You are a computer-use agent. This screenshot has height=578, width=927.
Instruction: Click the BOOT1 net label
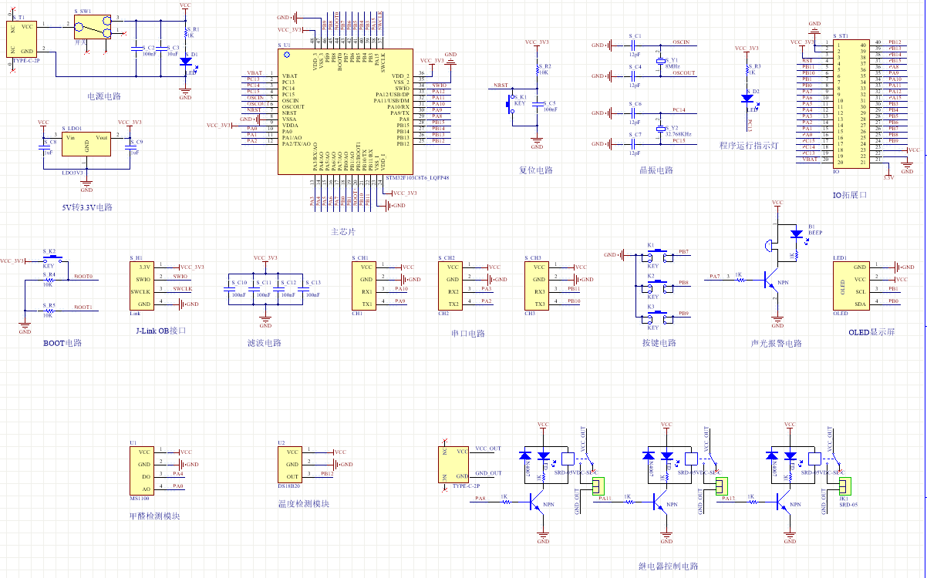coord(83,307)
